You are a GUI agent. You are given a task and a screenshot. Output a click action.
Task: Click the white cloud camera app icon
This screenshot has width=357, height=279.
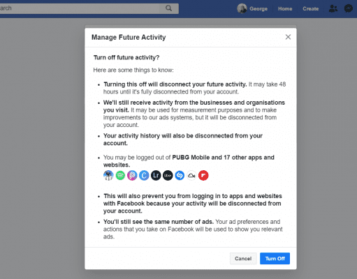click(191, 176)
